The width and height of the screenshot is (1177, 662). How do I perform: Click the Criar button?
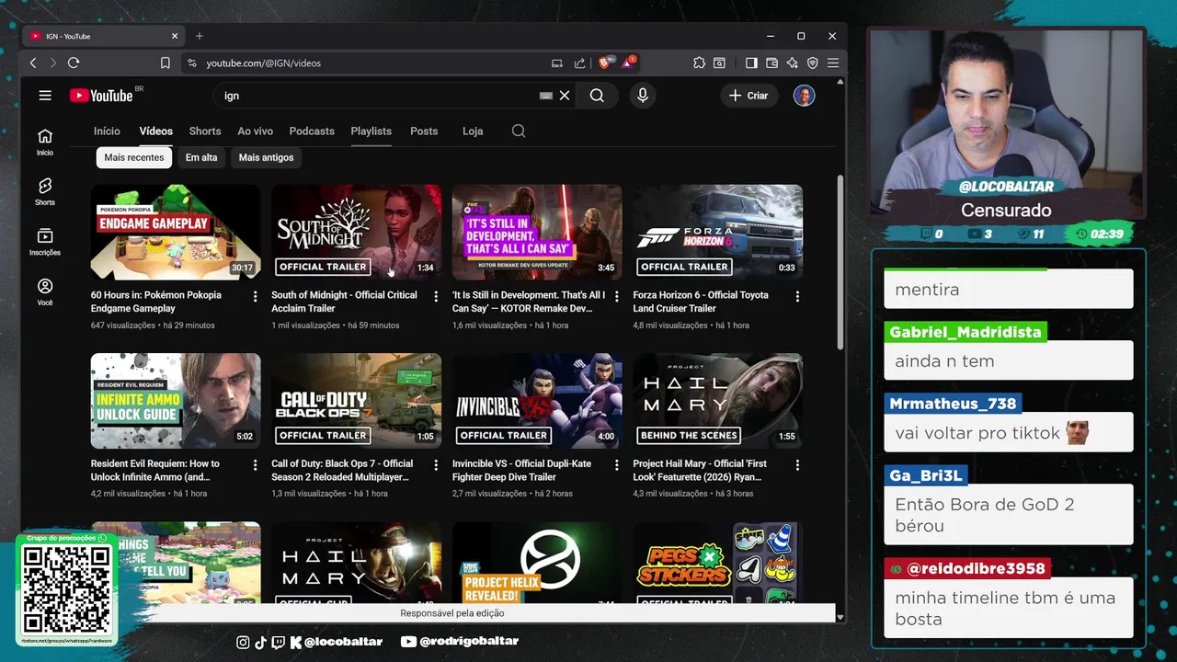[748, 96]
